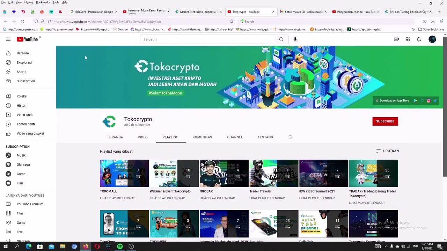
Task: Open Windows Start button
Action: coord(5,246)
